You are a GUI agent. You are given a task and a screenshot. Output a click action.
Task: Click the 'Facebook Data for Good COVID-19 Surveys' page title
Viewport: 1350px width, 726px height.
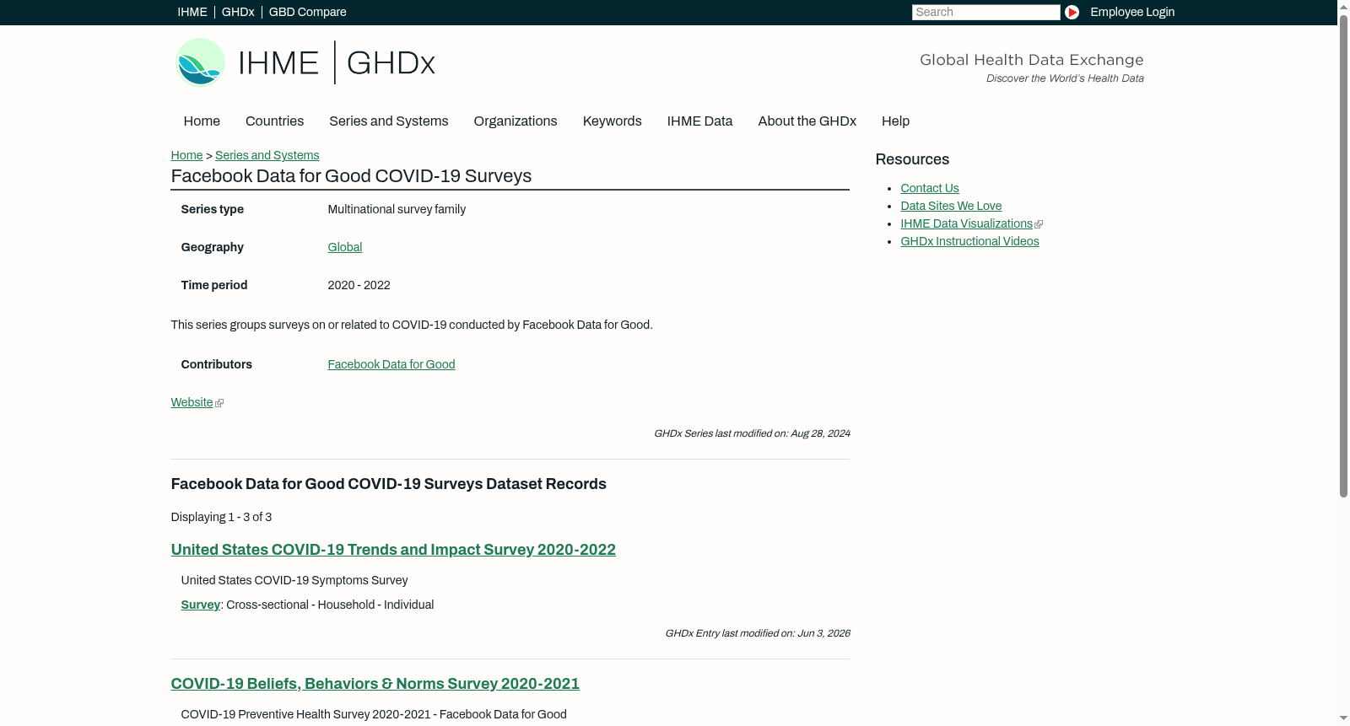pos(351,176)
